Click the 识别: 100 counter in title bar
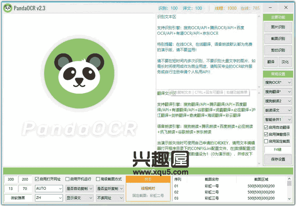This screenshot has height=206, width=296. [x=168, y=8]
